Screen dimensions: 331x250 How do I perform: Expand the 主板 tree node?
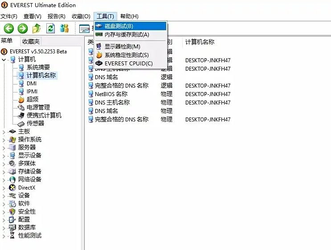coord(4,132)
